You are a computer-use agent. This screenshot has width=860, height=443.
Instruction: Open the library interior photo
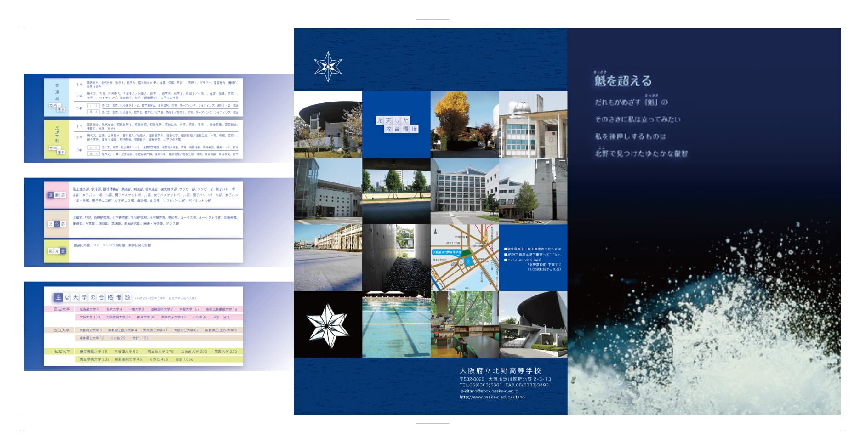[x=464, y=324]
